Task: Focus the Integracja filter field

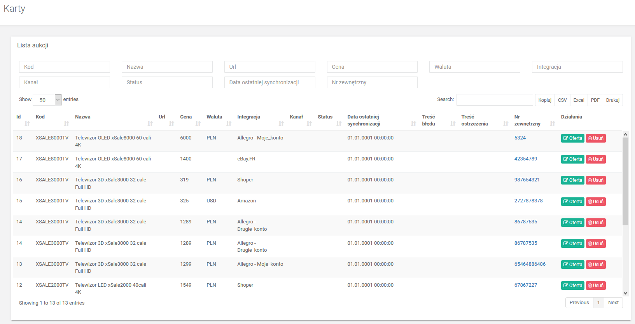Action: pos(577,67)
